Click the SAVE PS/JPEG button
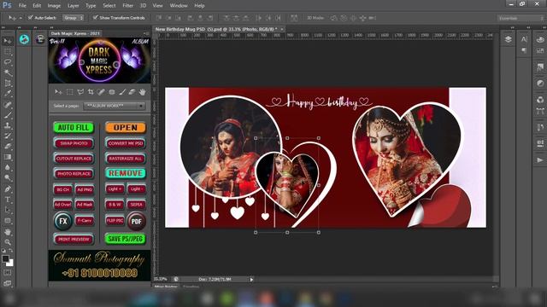The image size is (547, 307). click(x=126, y=239)
